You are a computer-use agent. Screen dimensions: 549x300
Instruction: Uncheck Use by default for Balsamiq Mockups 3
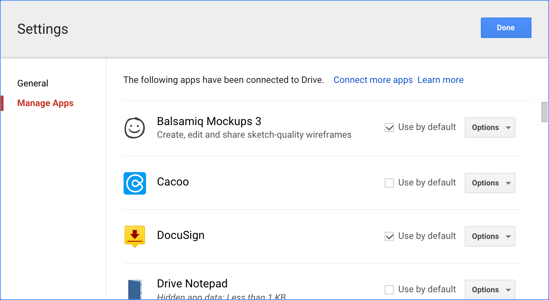tap(389, 128)
